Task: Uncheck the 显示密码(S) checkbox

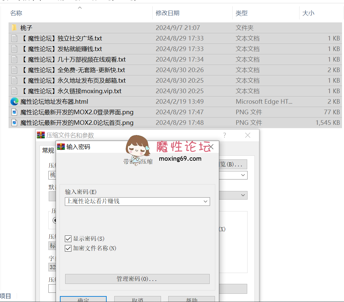Action: click(68, 239)
